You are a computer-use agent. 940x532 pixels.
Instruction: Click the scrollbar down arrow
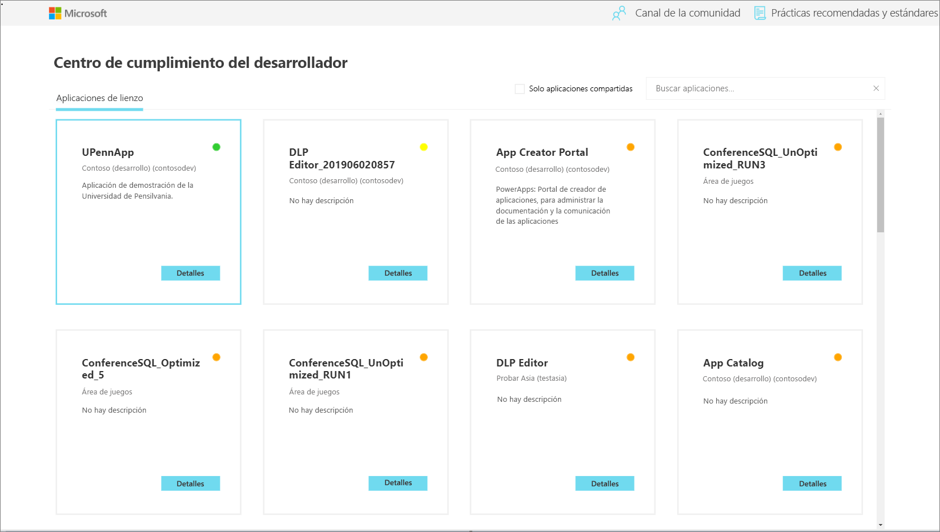point(881,525)
